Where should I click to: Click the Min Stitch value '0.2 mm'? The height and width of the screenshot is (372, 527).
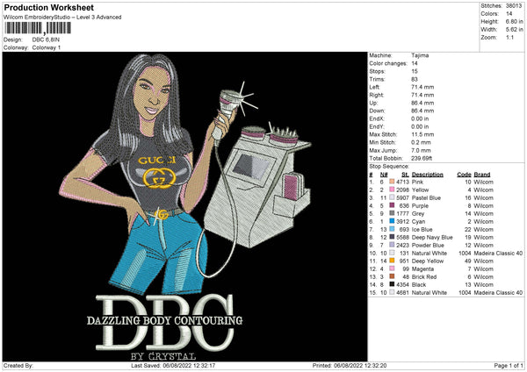(421, 142)
